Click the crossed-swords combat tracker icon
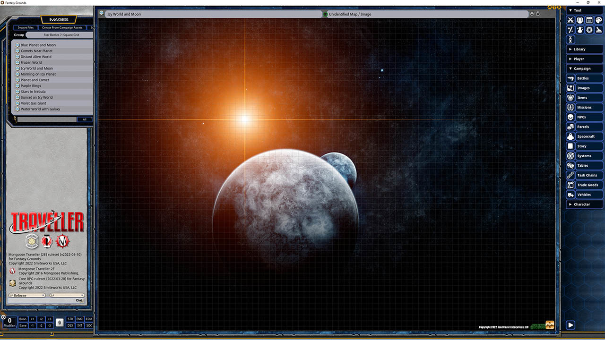Image resolution: width=605 pixels, height=340 pixels. click(x=570, y=20)
